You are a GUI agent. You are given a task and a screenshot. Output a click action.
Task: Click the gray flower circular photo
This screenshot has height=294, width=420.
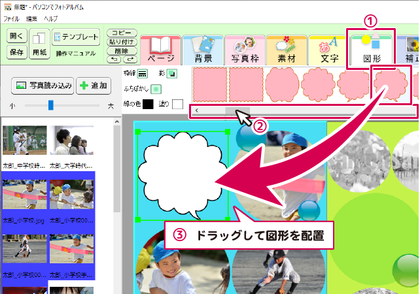coord(360,161)
